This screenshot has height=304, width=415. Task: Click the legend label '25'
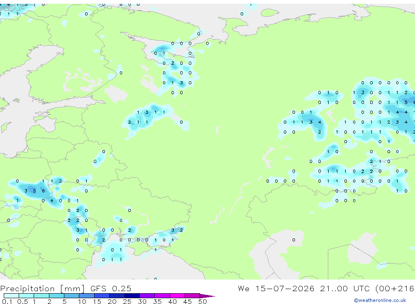pyautogui.click(x=127, y=302)
